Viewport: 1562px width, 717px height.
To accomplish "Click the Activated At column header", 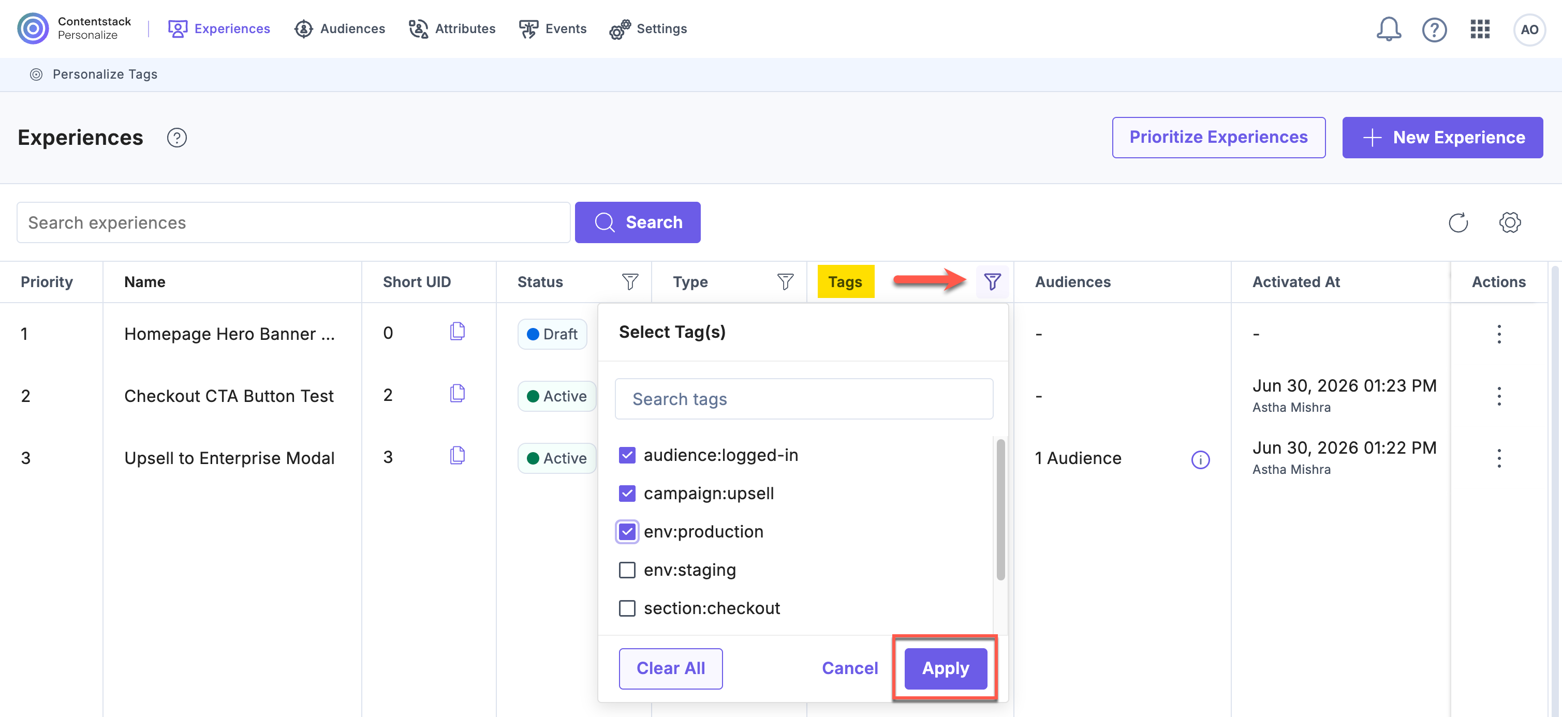I will click(x=1296, y=282).
